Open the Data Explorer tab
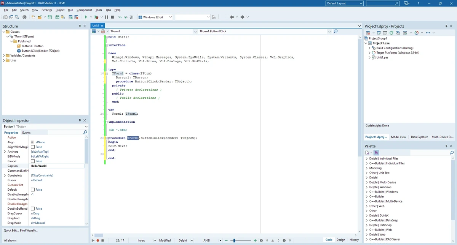 point(419,137)
